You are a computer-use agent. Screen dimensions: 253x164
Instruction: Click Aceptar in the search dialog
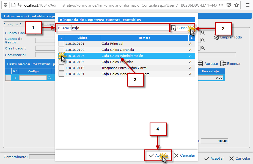click(159, 155)
